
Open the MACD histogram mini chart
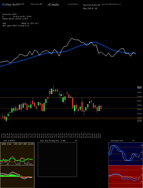[17, 177]
